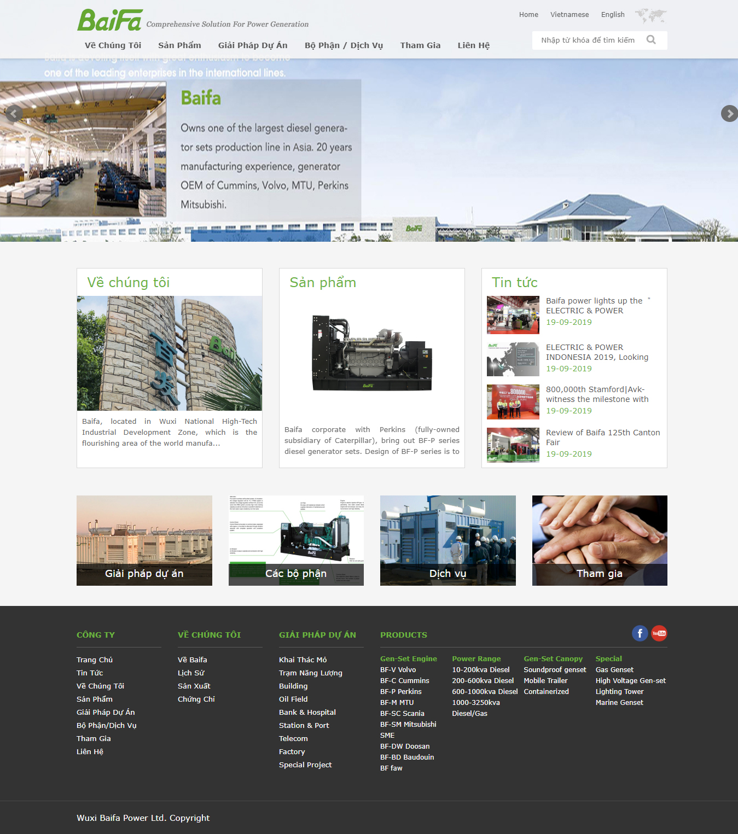Open the Bộ Phận / Dịch Vụ menu
The height and width of the screenshot is (834, 738).
point(344,45)
